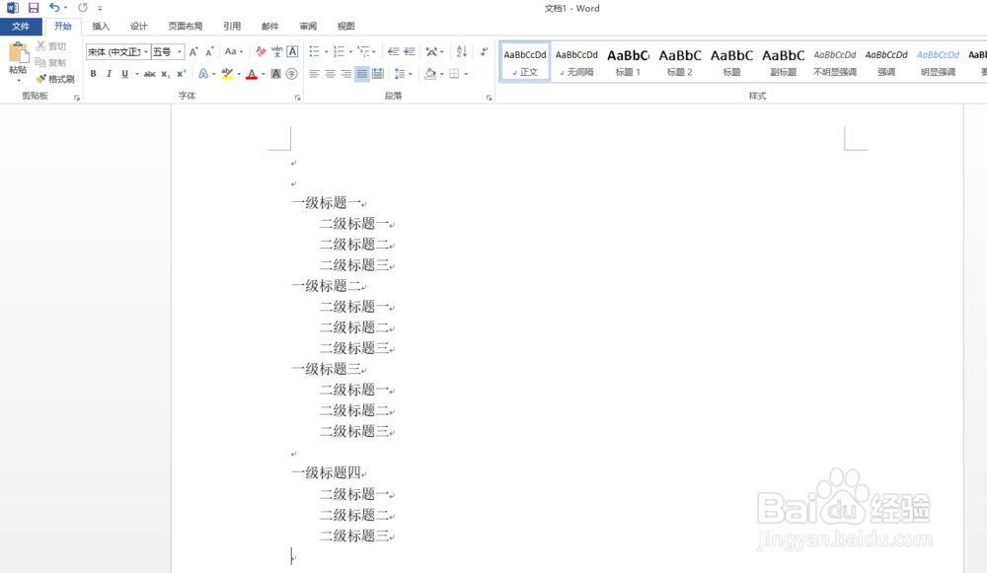Click the Superscript x² icon
This screenshot has height=573, width=987.
pos(181,74)
